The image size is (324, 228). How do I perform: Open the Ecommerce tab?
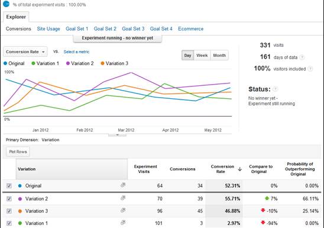[x=191, y=29]
